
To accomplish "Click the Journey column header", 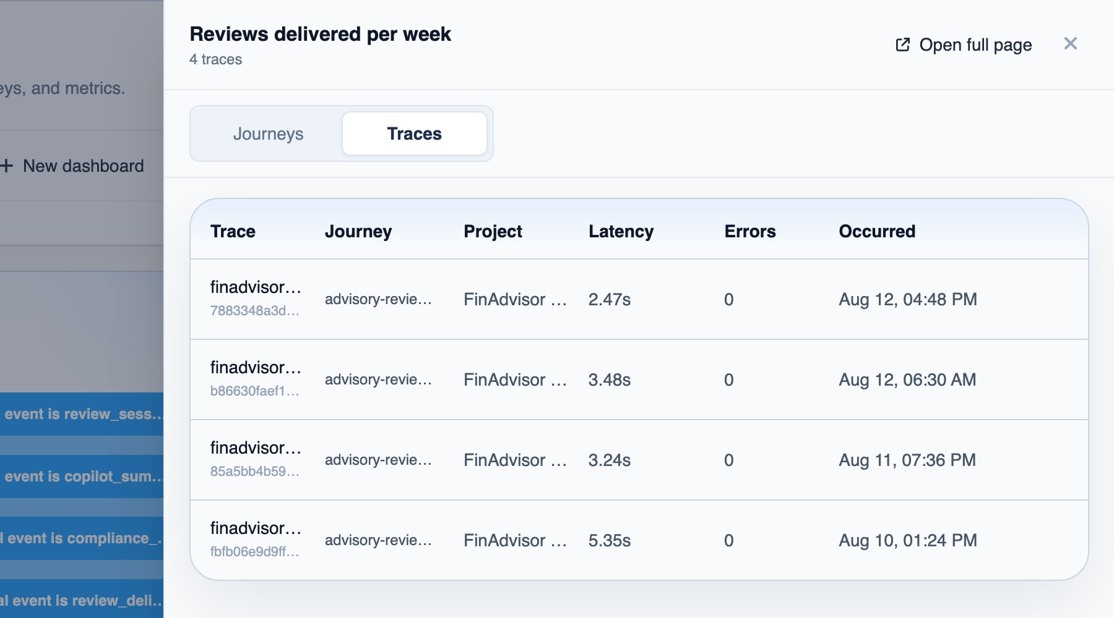I will coord(358,231).
